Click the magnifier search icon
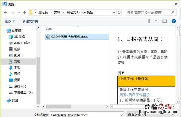 coord(173,12)
